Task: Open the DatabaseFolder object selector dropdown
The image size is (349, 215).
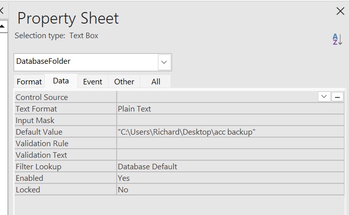Action: (x=164, y=62)
